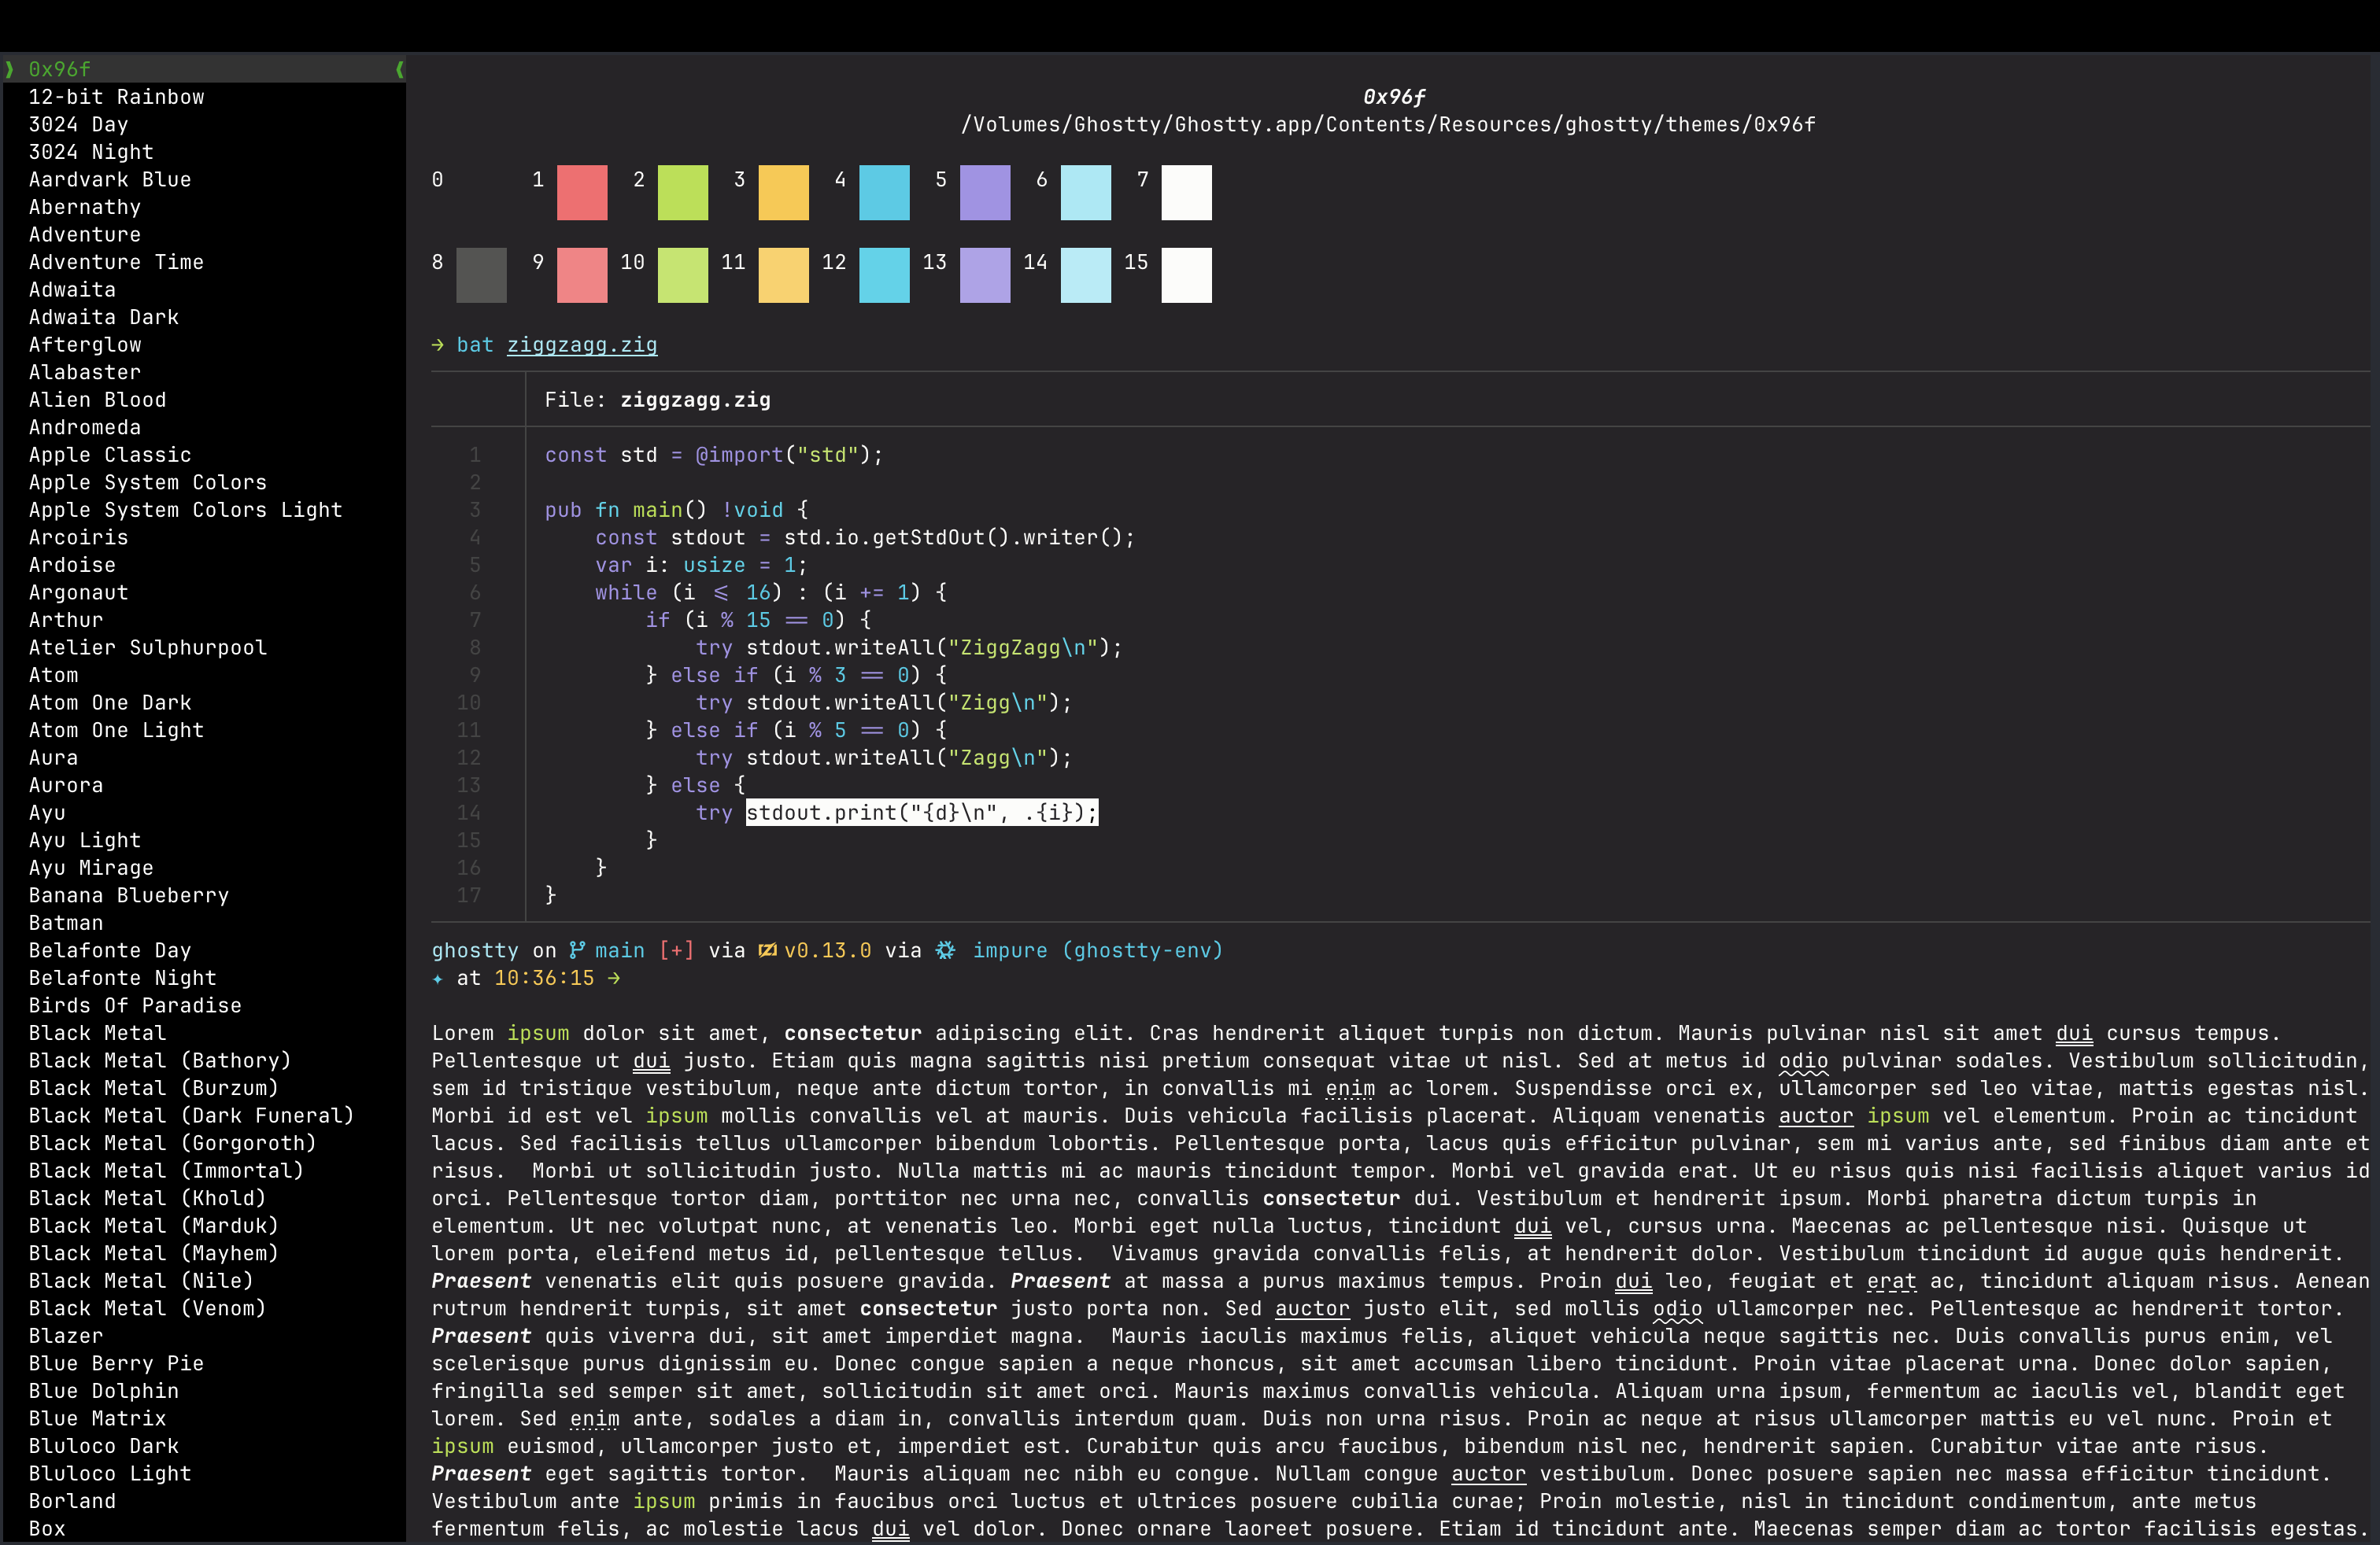Click the git branch icon before main
Screen dimensions: 2380x1545
tap(577, 950)
